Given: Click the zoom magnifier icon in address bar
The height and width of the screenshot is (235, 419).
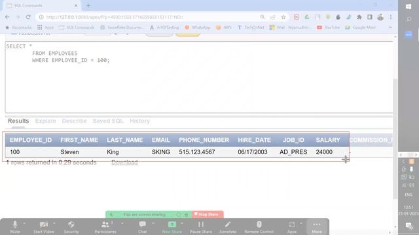Looking at the screenshot, I should click(263, 17).
